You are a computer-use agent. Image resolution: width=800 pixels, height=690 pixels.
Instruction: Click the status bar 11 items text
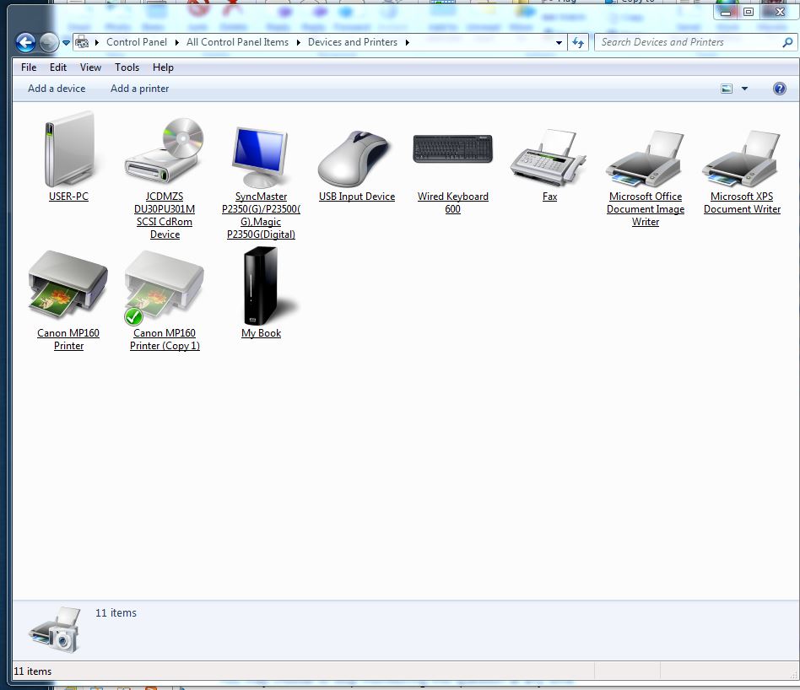(33, 671)
